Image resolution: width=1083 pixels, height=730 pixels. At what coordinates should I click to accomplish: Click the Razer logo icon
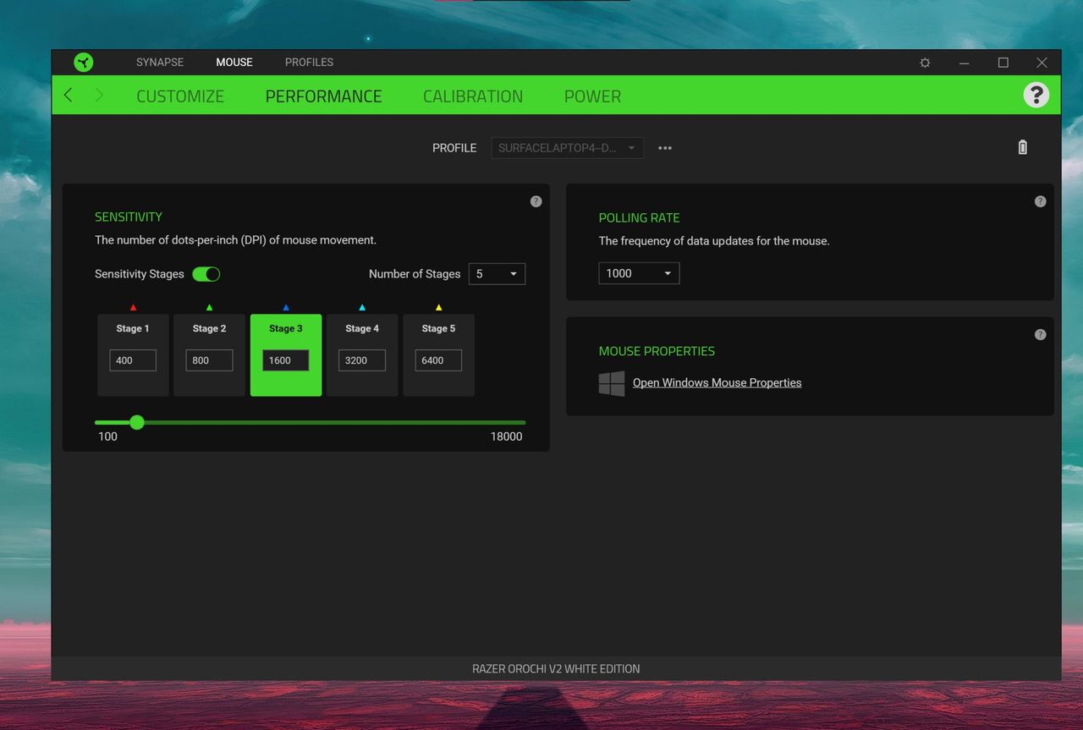pos(83,63)
